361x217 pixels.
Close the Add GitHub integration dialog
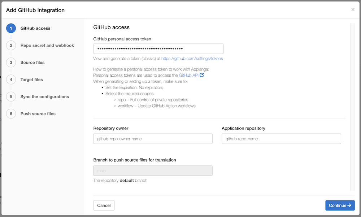pos(353,10)
